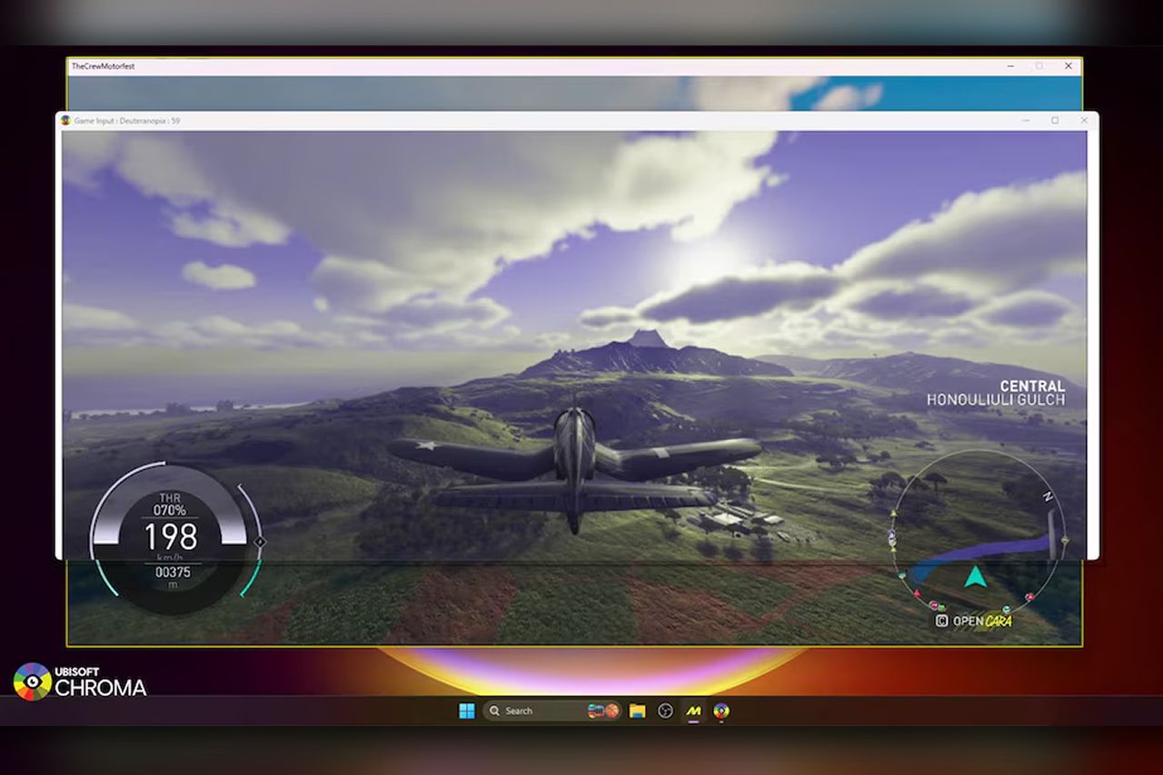Image resolution: width=1163 pixels, height=775 pixels.
Task: Click 'Game Input : Deuteranopia : 59' window title
Action: 127,120
